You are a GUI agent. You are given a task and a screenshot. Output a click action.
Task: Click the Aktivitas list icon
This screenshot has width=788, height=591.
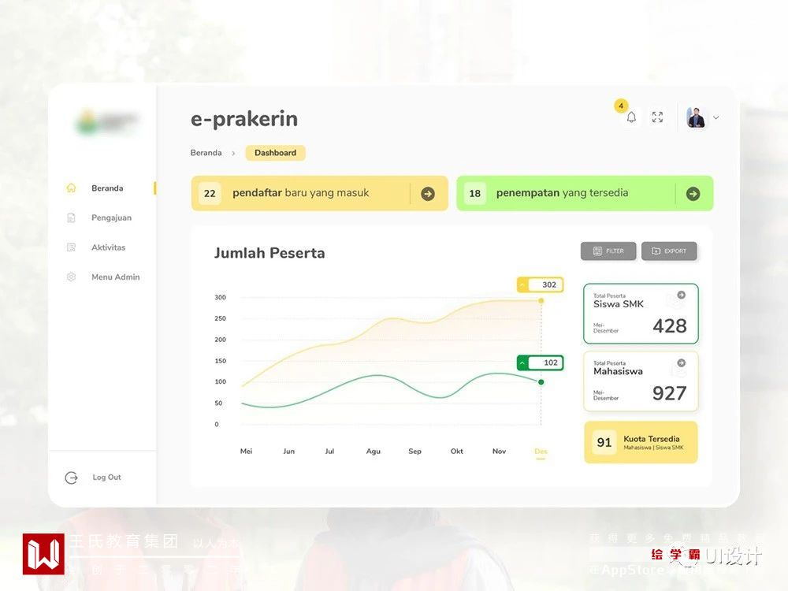coord(72,247)
